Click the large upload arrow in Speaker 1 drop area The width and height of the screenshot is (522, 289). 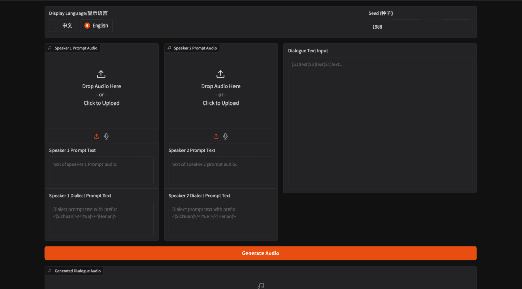(101, 74)
